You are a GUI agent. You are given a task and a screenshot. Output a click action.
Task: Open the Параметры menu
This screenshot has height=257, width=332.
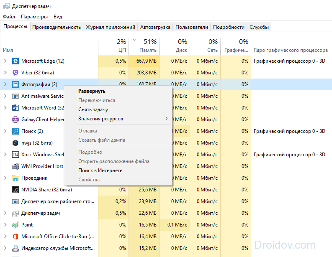tap(34, 17)
